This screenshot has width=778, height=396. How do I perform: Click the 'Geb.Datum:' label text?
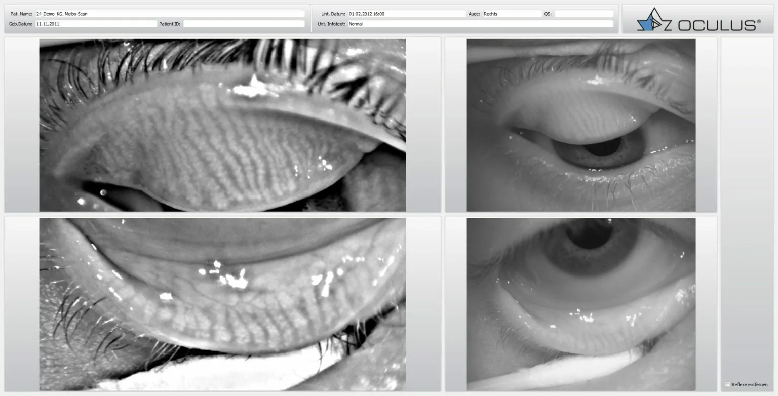pyautogui.click(x=21, y=24)
